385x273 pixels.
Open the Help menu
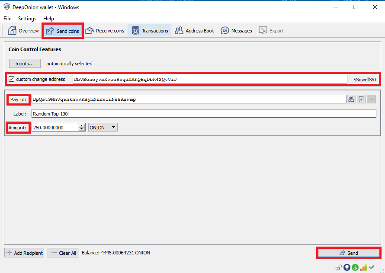click(x=48, y=19)
